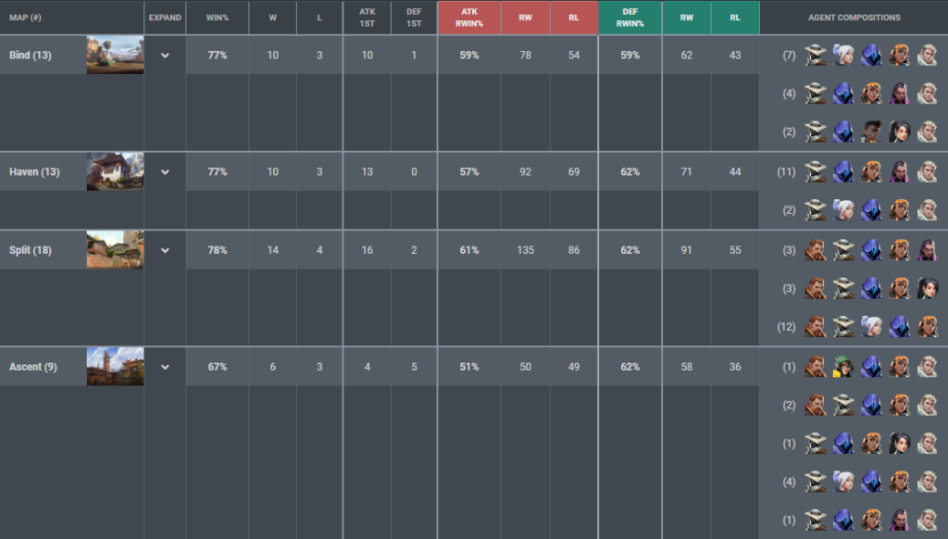The image size is (948, 539).
Task: Expand the Haven map details chevron
Action: [165, 171]
